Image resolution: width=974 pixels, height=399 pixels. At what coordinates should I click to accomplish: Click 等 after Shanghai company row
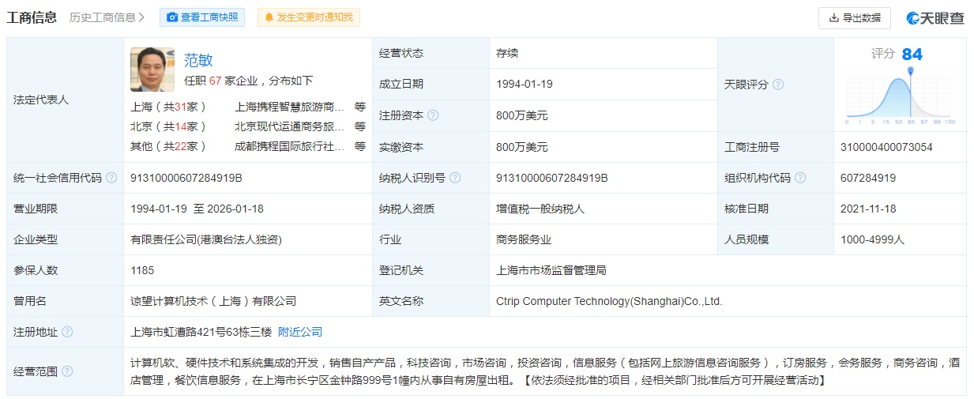[360, 106]
